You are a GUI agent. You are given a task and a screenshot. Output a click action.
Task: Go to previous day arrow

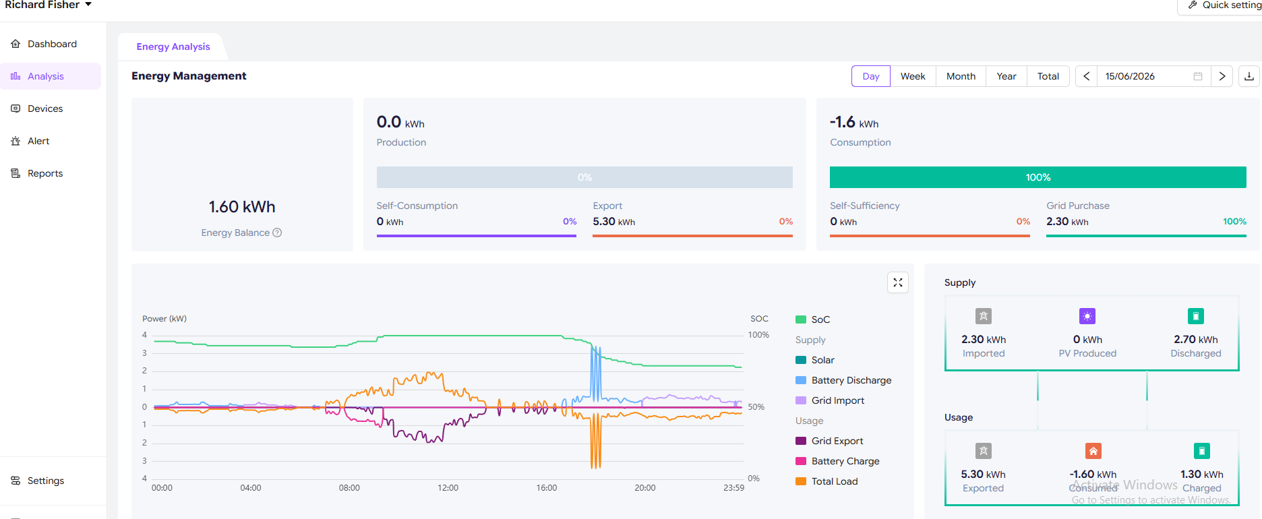[x=1087, y=76]
